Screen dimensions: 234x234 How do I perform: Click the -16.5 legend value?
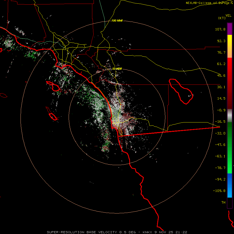pos(220,122)
